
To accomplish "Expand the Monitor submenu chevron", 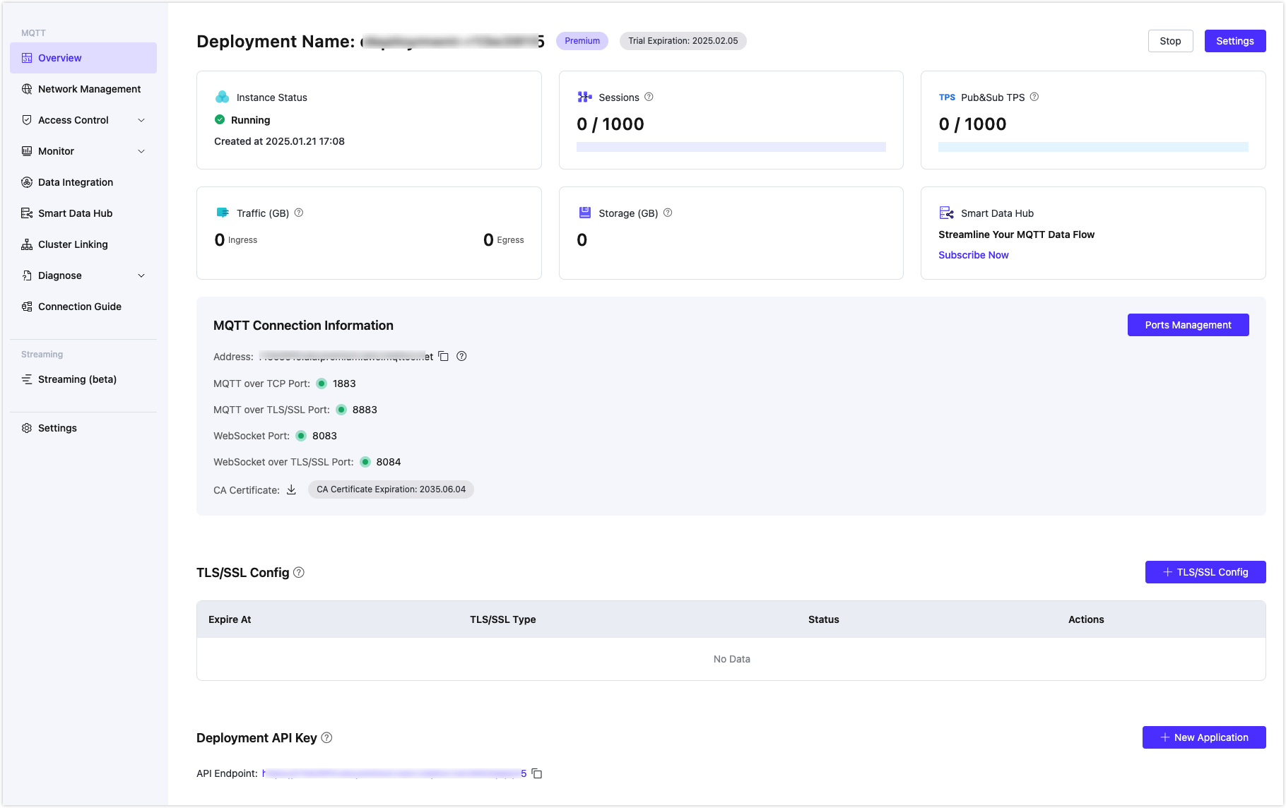I will coord(141,151).
